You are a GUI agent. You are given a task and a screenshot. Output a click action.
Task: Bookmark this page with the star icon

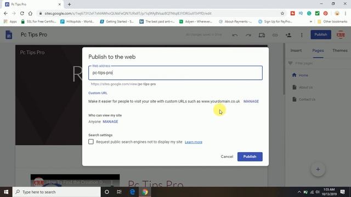282,13
